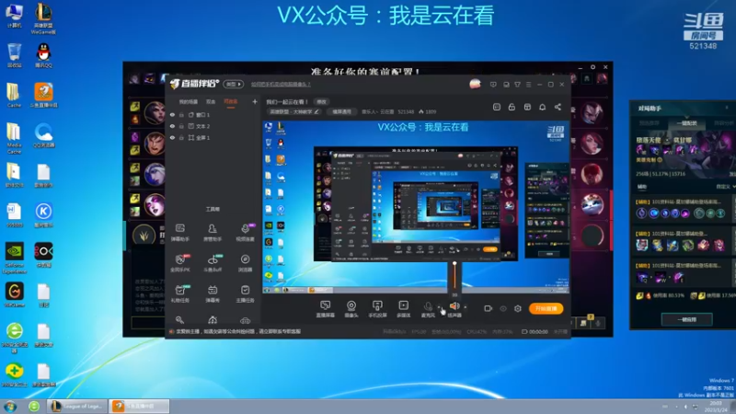Screen dimensions: 736x414
Task: Expand the speaker options arrow
Action: (466, 307)
